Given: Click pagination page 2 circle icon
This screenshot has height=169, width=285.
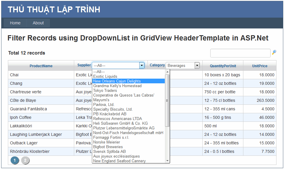Looking at the screenshot, I should [25, 160].
